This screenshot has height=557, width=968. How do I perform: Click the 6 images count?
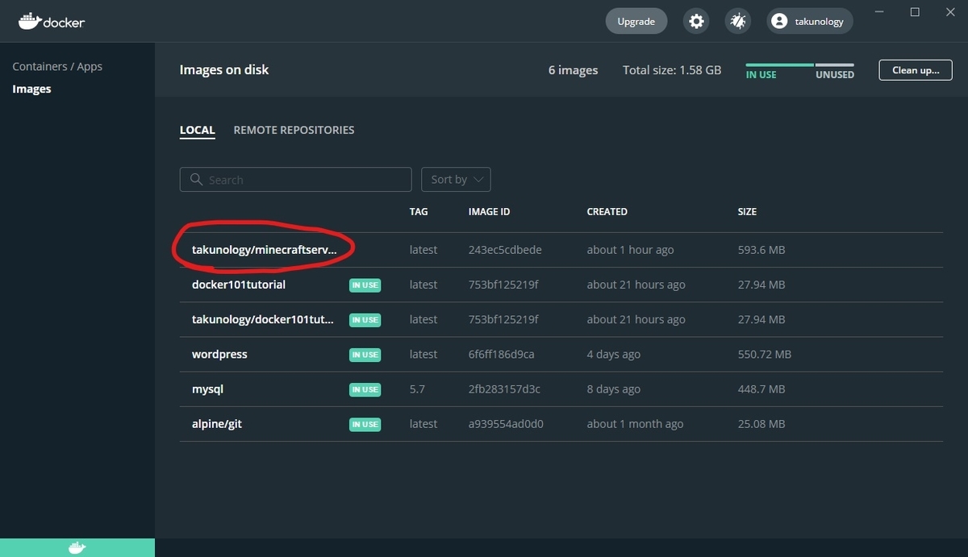coord(573,70)
